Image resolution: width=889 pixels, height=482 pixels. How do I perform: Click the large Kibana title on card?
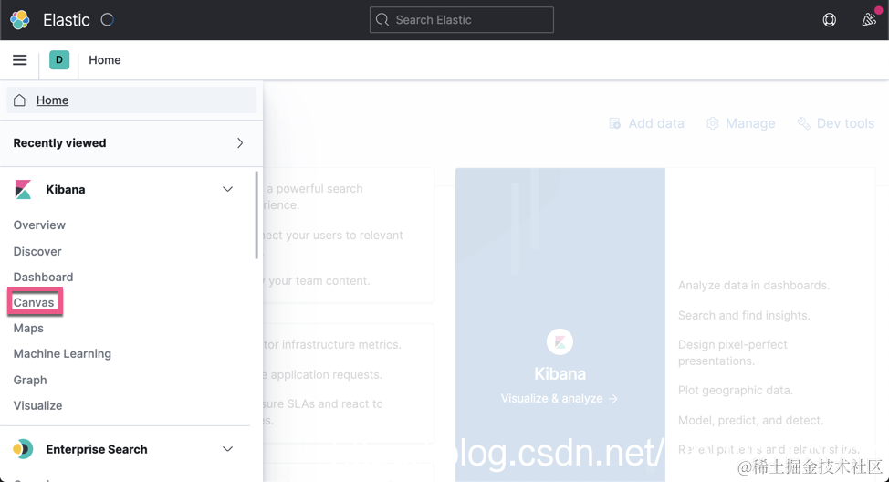560,373
